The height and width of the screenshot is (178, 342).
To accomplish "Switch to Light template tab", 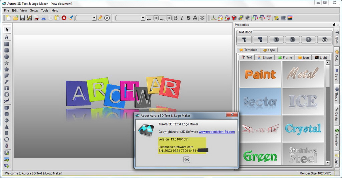I will pyautogui.click(x=321, y=58).
